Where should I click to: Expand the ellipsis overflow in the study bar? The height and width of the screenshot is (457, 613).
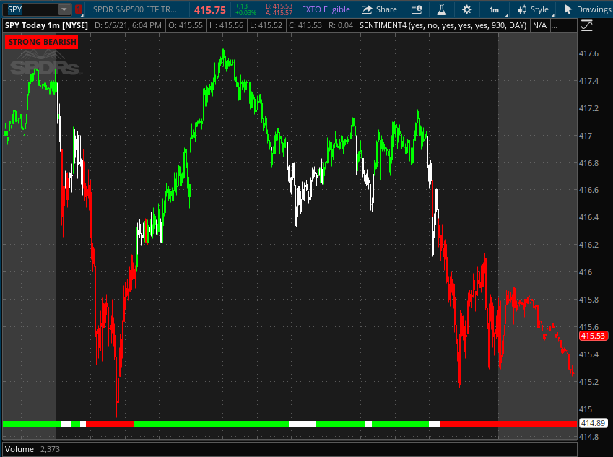pyautogui.click(x=554, y=26)
